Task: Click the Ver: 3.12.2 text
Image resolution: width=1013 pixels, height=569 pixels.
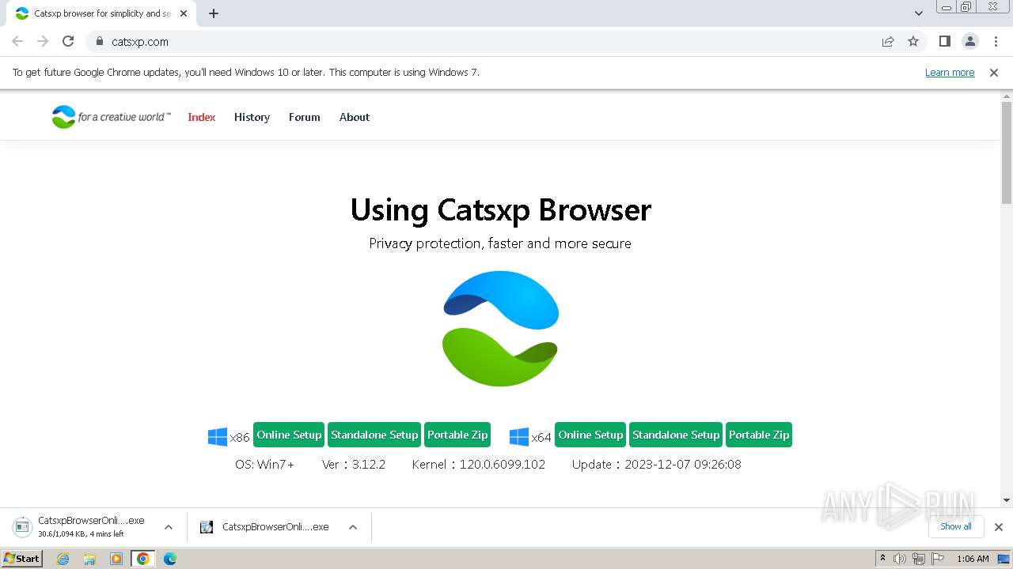Action: pyautogui.click(x=354, y=465)
